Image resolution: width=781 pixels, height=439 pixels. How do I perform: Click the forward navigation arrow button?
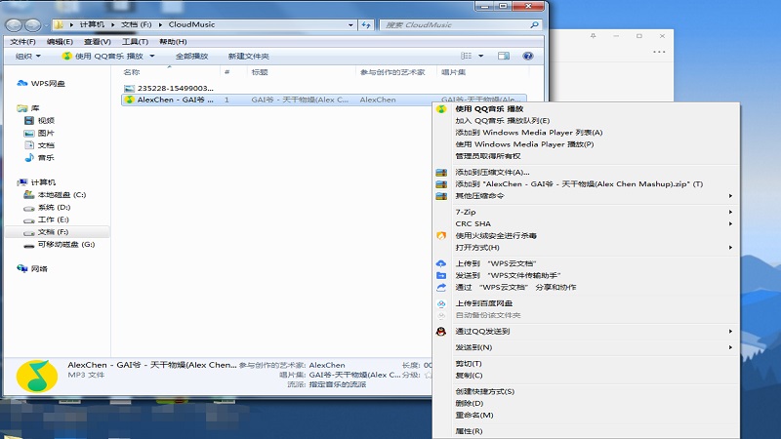pyautogui.click(x=32, y=25)
